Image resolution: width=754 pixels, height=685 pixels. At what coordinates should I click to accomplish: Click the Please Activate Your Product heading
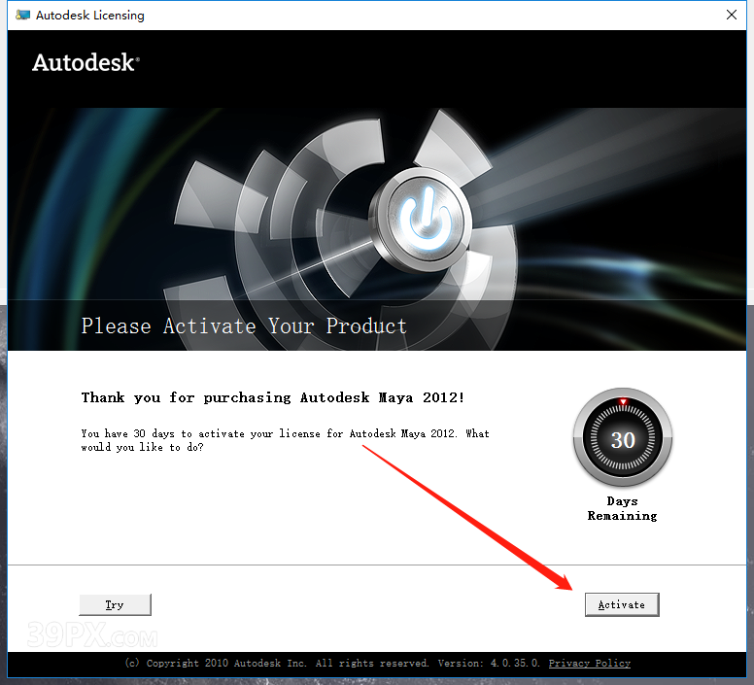coord(244,325)
